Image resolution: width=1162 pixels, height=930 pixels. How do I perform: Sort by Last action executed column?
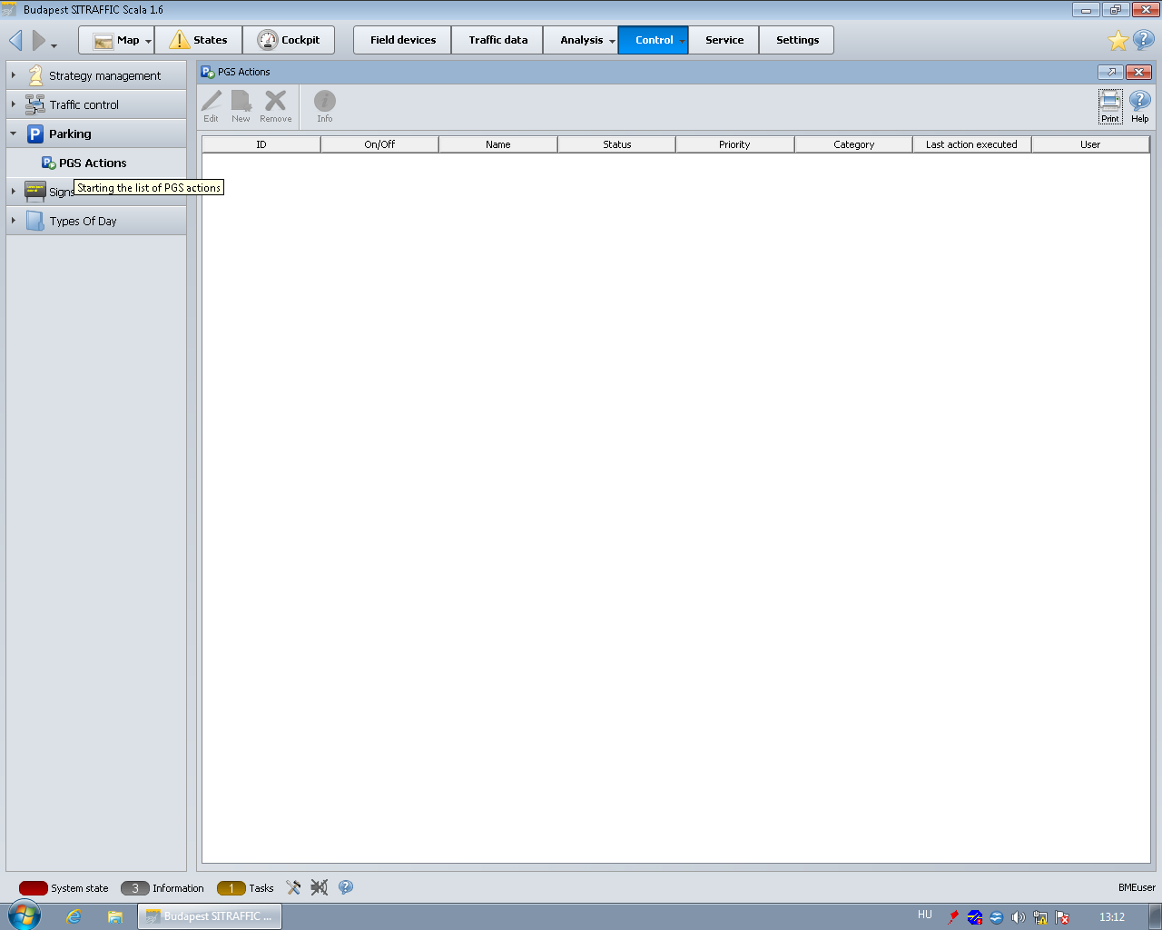972,144
